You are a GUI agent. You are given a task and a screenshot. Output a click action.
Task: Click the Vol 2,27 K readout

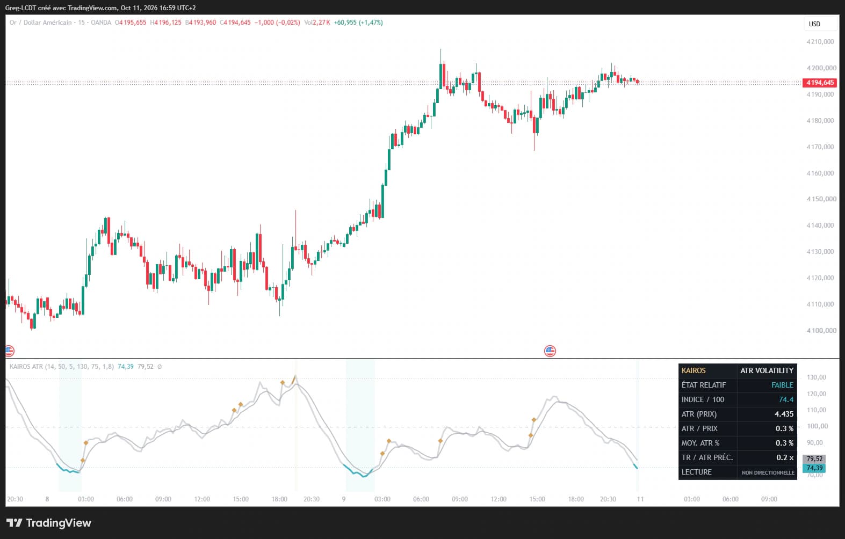pos(317,23)
